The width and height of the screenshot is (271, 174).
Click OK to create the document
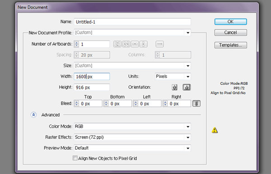pyautogui.click(x=230, y=22)
